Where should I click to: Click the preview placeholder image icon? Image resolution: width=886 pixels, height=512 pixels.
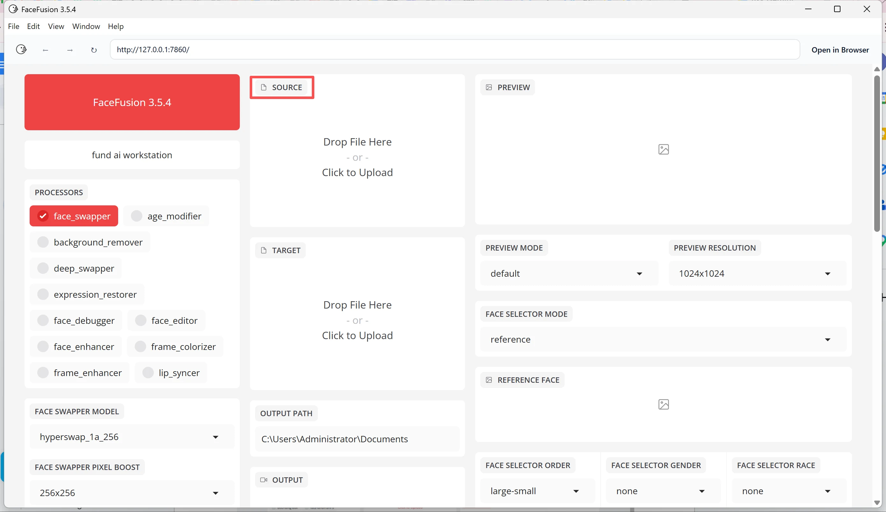(663, 149)
